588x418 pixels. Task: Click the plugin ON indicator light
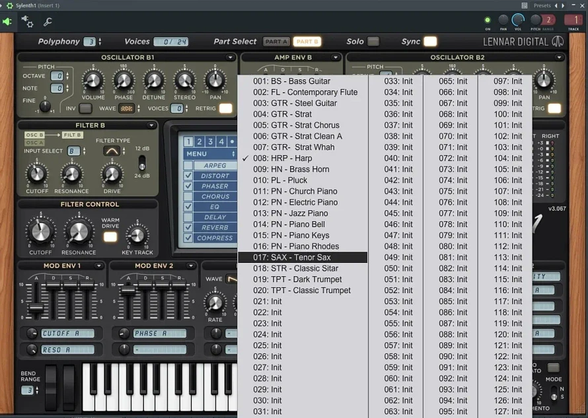click(488, 20)
